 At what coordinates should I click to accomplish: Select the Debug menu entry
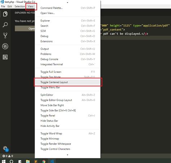coord(67,36)
